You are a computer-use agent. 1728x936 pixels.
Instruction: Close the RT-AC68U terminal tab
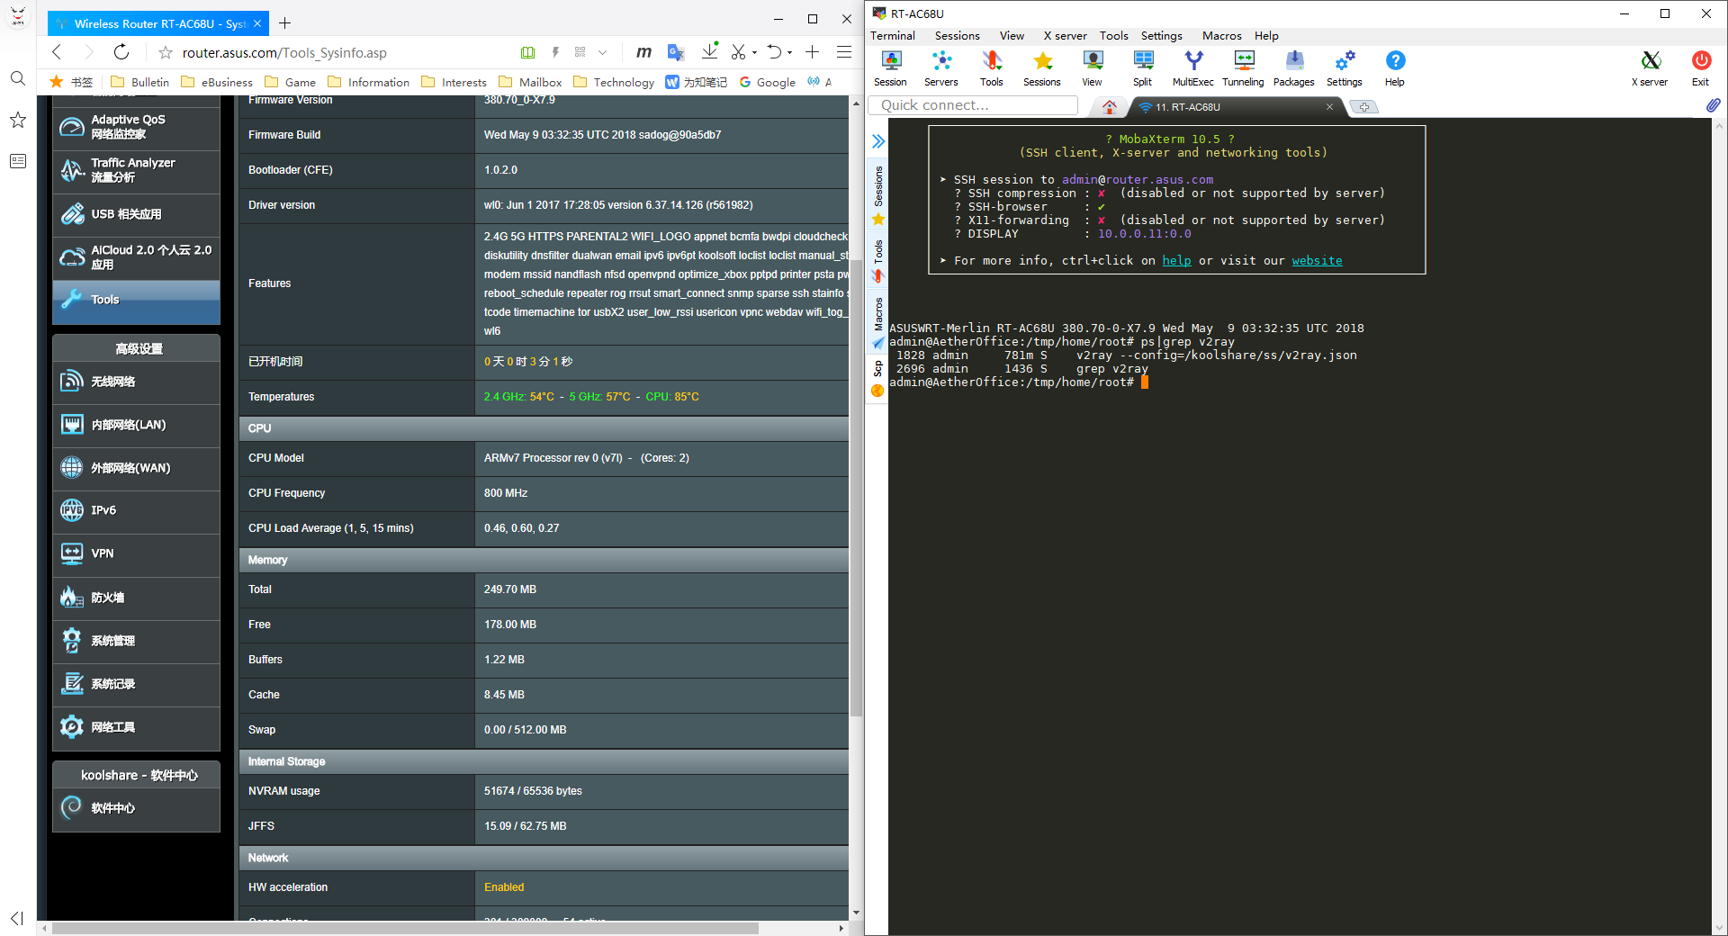pyautogui.click(x=1329, y=107)
